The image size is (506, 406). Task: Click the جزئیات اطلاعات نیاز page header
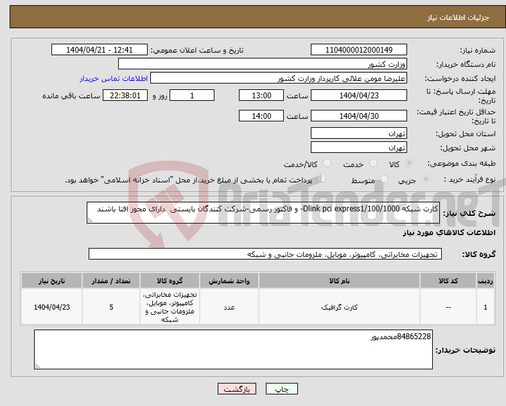tap(458, 17)
